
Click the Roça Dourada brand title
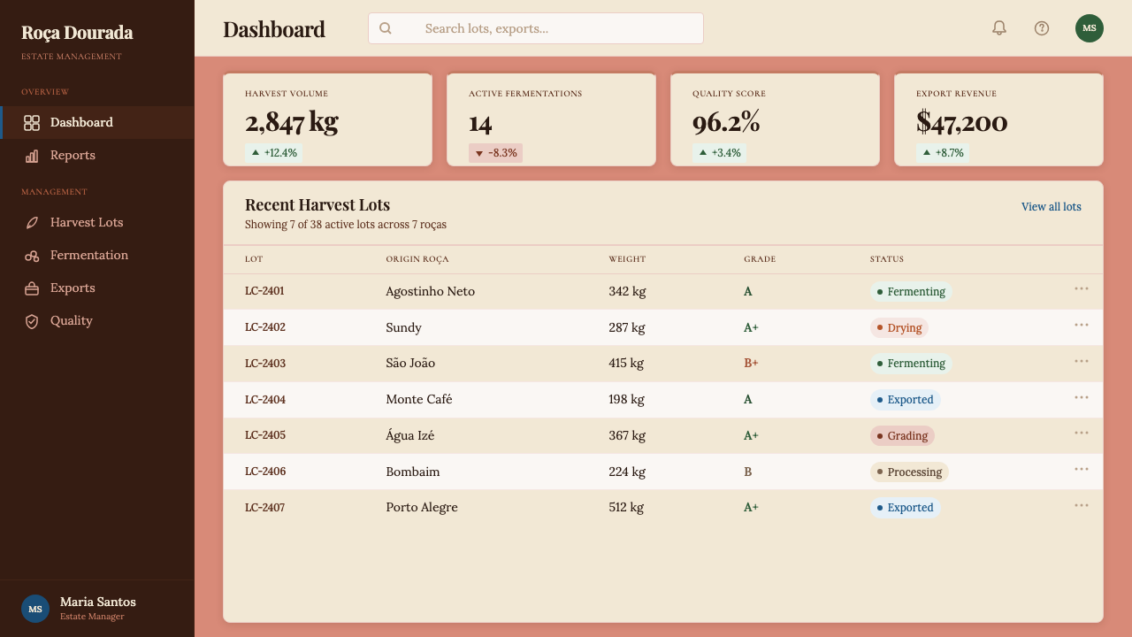pos(77,33)
